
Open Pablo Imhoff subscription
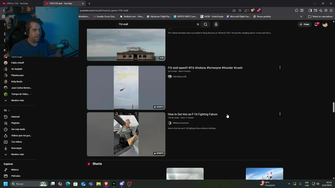pyautogui.click(x=18, y=63)
